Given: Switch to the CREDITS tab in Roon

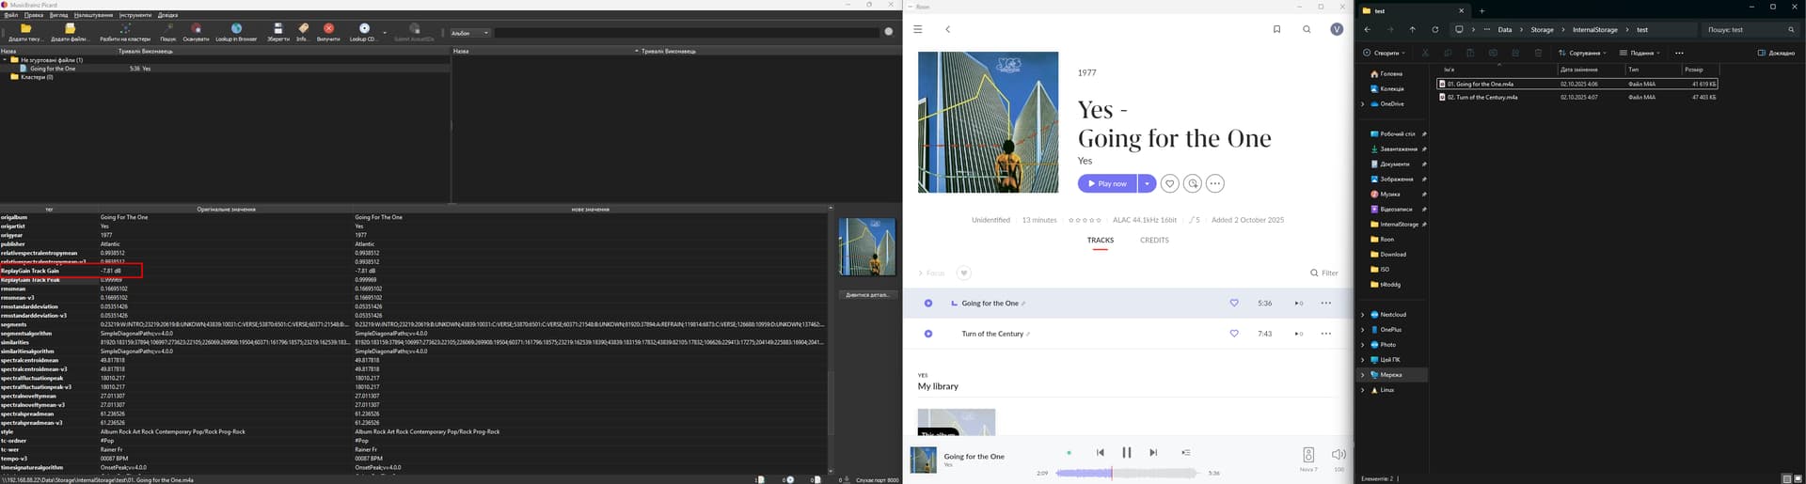Looking at the screenshot, I should click(x=1154, y=241).
